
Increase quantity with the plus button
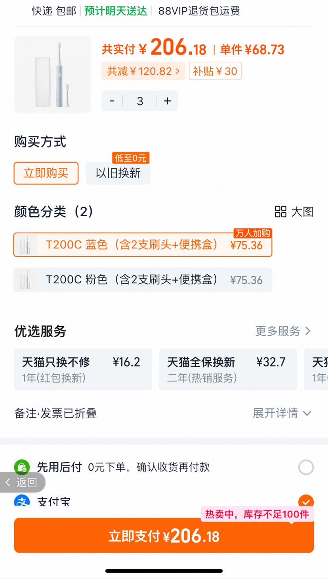coord(168,101)
